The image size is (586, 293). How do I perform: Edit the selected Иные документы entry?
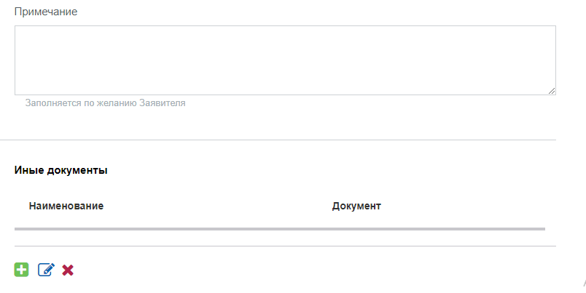(46, 270)
